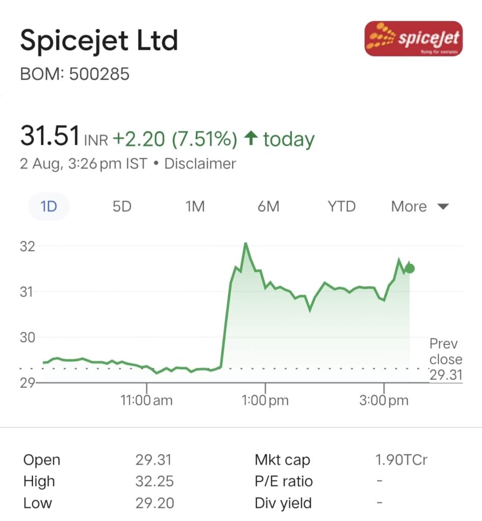The width and height of the screenshot is (482, 521).
Task: Click the 1:00 pm axis marker
Action: tap(265, 400)
